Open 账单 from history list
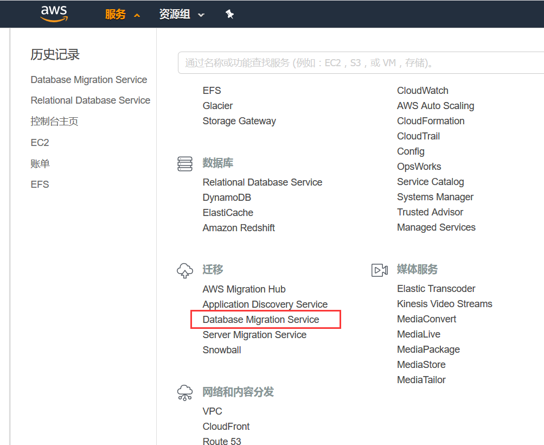This screenshot has height=445, width=544. (x=40, y=163)
